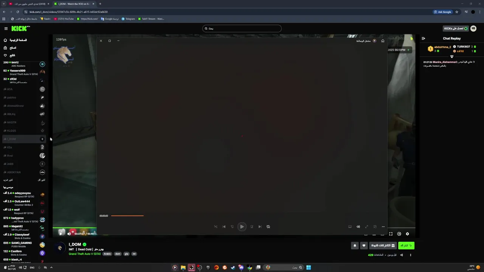The width and height of the screenshot is (484, 272).
Task: Open the user profile avatar menu
Action: pyautogui.click(x=473, y=28)
